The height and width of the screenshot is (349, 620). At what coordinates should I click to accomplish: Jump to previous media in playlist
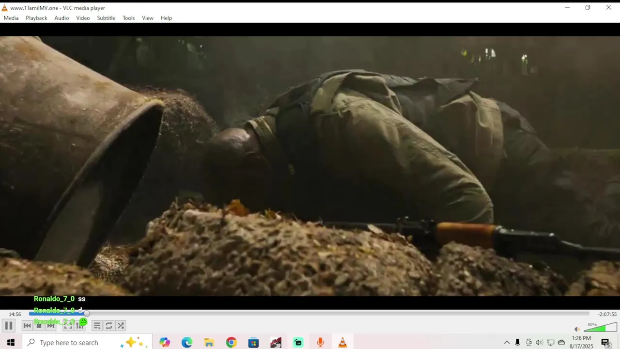(27, 326)
